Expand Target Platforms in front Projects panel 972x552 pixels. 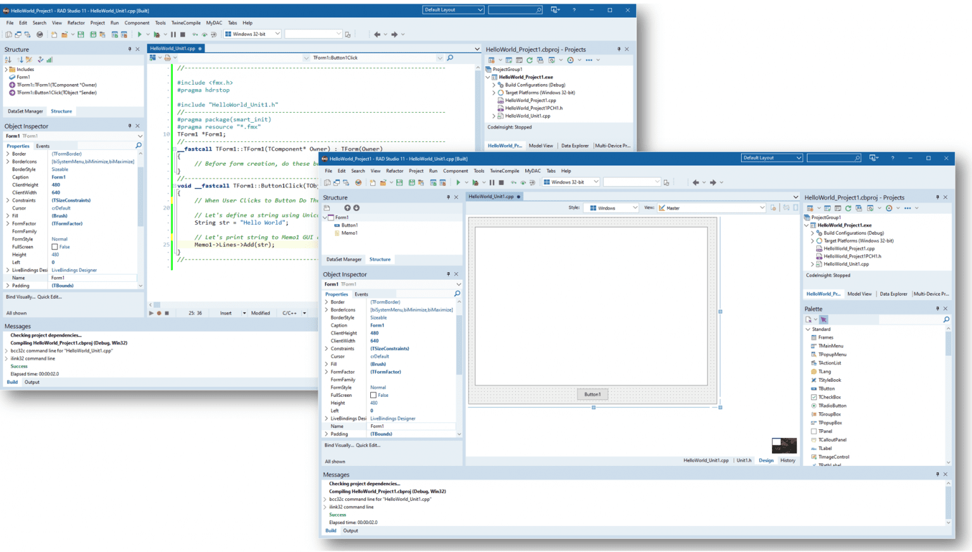coord(813,241)
